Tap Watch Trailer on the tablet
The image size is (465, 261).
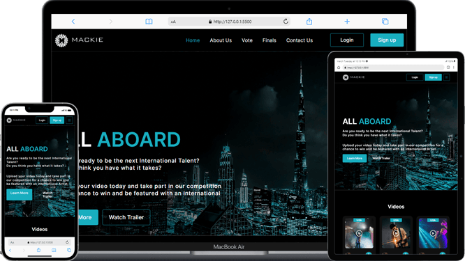[381, 159]
